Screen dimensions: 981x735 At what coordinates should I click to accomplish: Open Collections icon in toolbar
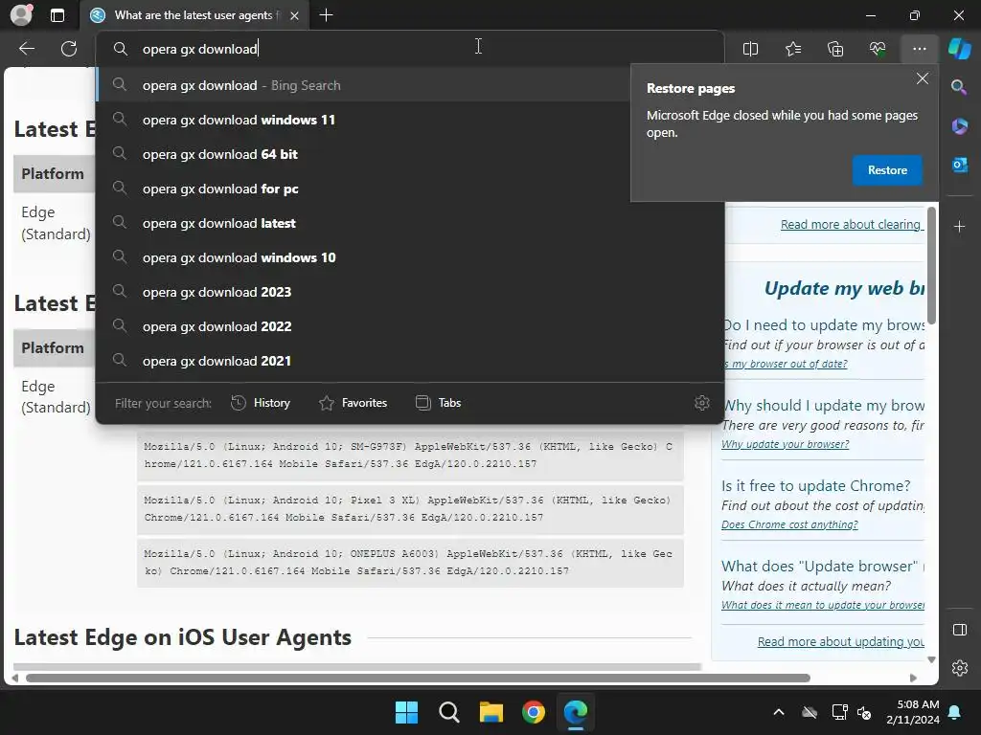(x=835, y=49)
